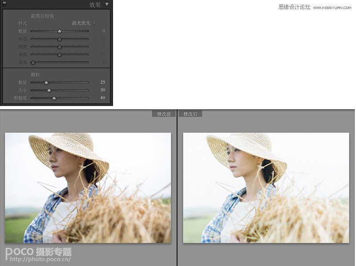
Task: Select the grain amount value field 25
Action: (102, 83)
